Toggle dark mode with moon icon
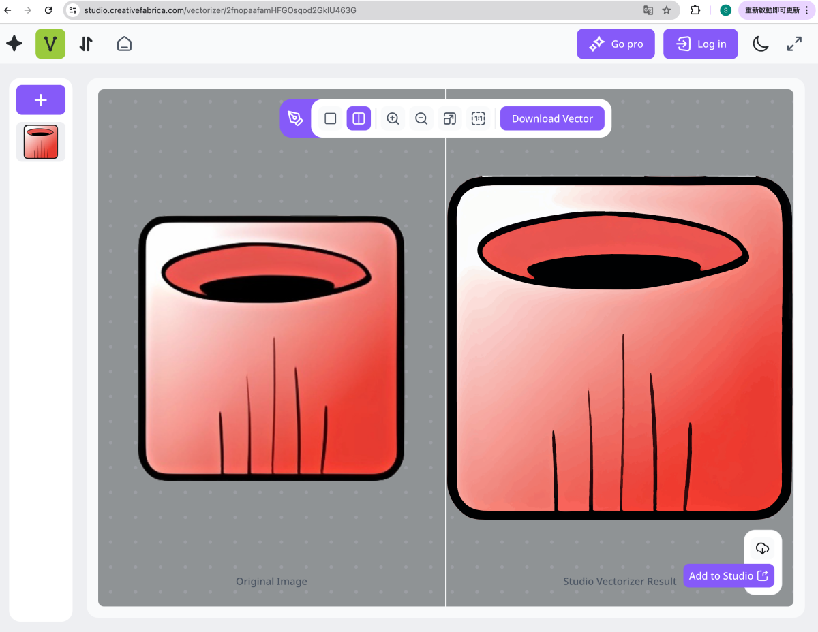Image resolution: width=818 pixels, height=632 pixels. pos(760,44)
